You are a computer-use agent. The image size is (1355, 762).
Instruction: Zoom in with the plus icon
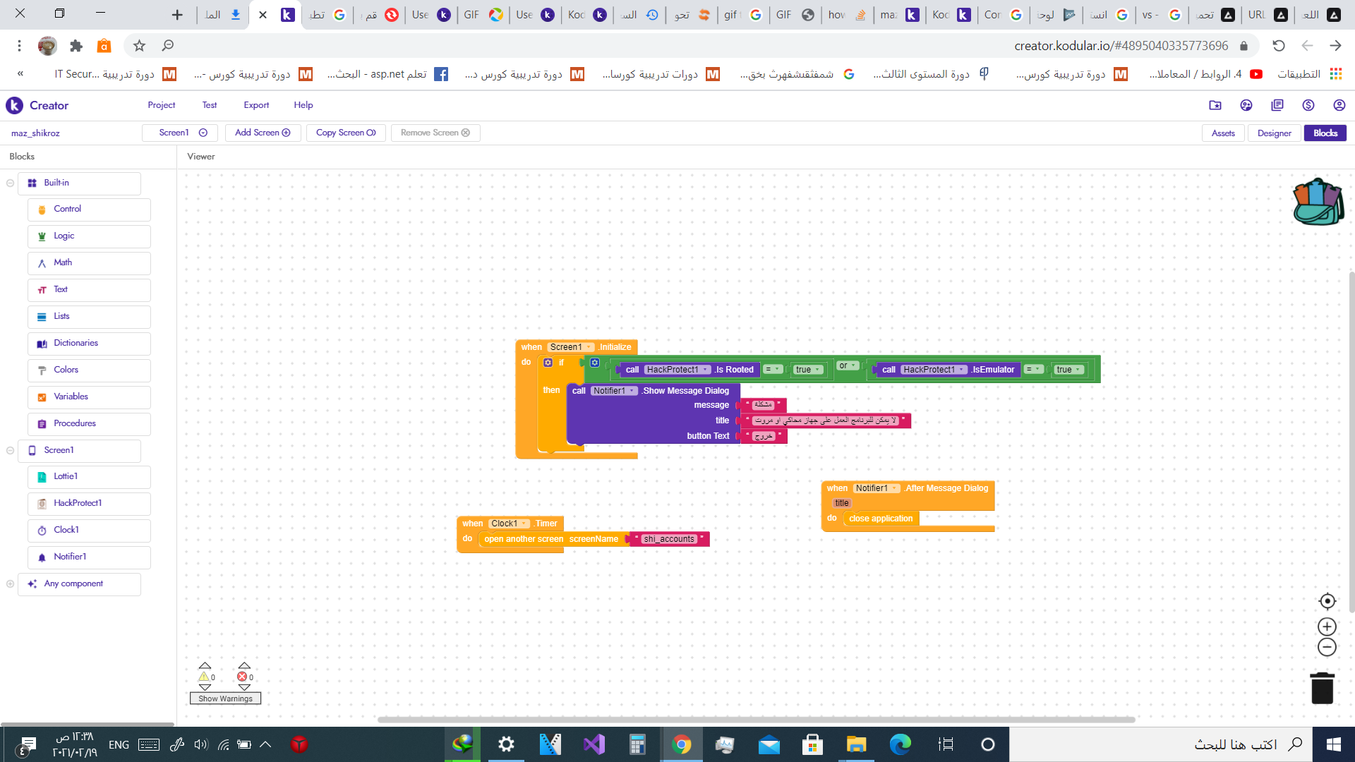pyautogui.click(x=1327, y=627)
